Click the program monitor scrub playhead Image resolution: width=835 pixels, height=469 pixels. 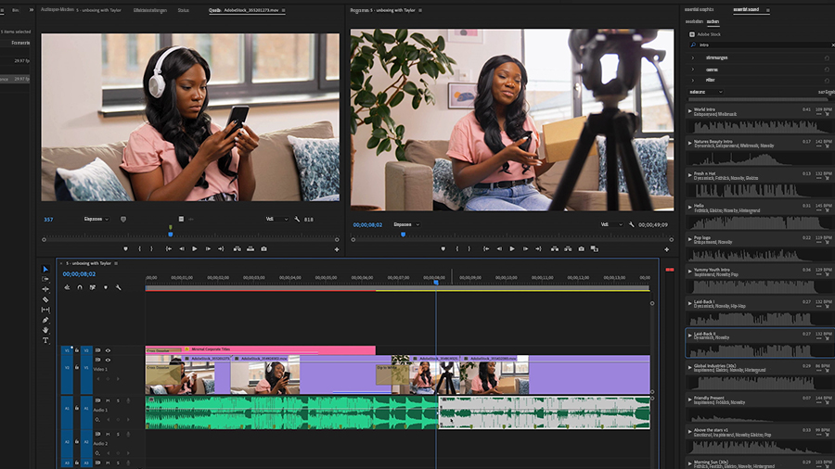tap(404, 234)
